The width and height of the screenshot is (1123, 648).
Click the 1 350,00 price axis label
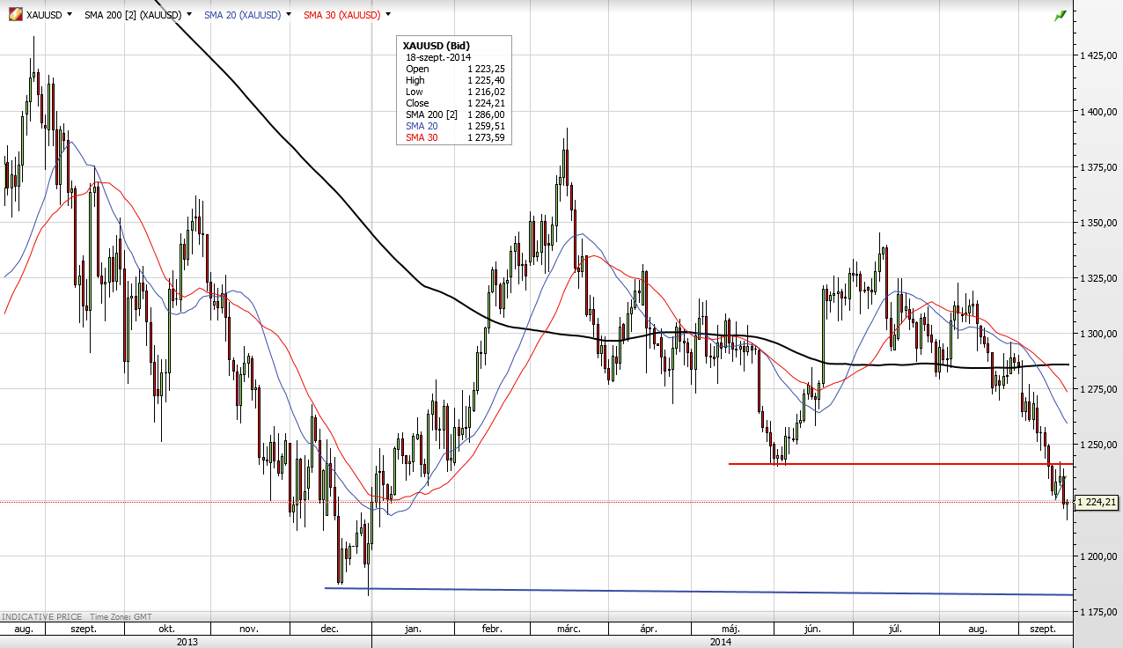coord(1097,223)
